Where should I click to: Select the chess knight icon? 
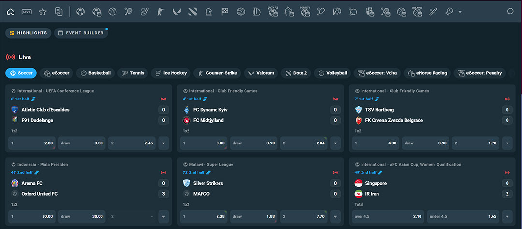(x=208, y=12)
